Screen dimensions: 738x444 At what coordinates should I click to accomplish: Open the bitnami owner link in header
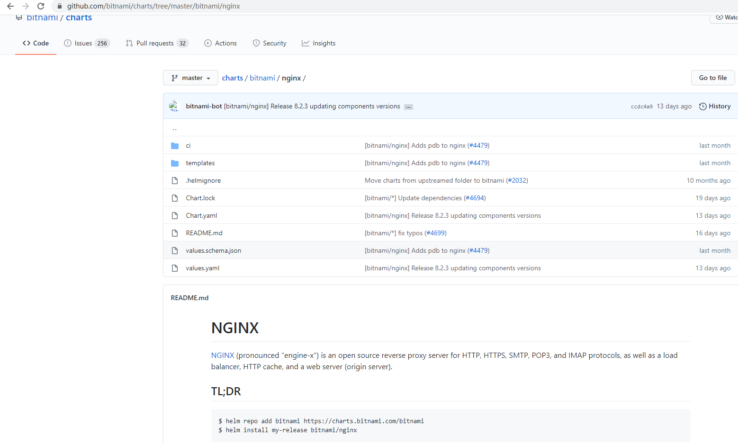(x=42, y=18)
